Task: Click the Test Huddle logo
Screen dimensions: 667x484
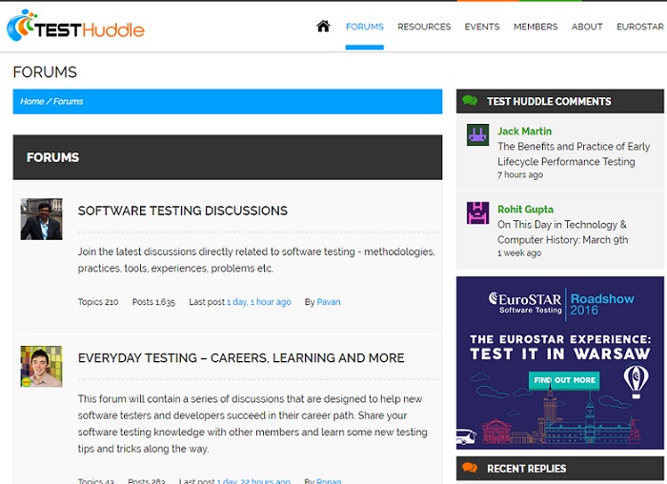Action: pos(75,27)
